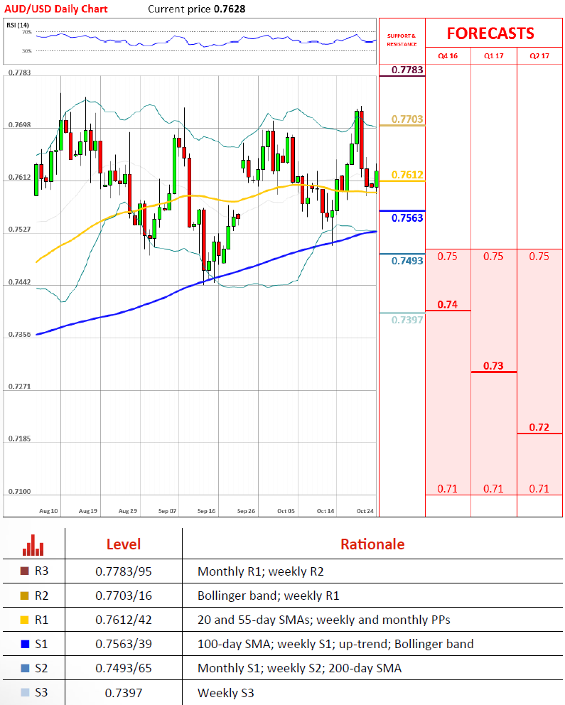Click the Support & Resistance header
The height and width of the screenshot is (705, 565).
402,40
